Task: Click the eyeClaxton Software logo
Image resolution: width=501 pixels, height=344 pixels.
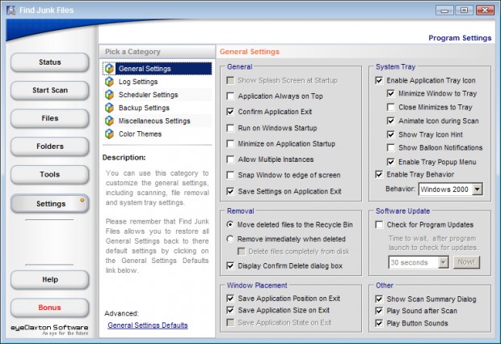Action: (x=49, y=330)
